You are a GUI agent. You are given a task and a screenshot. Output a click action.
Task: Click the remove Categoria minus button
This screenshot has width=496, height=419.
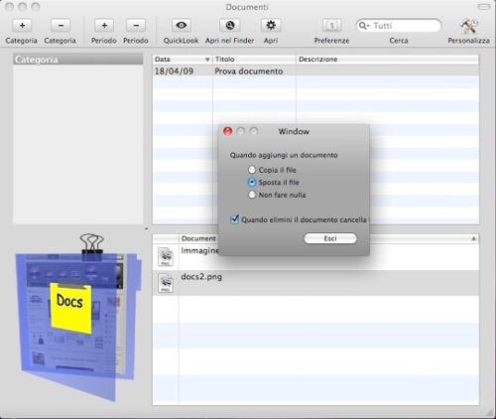[61, 26]
